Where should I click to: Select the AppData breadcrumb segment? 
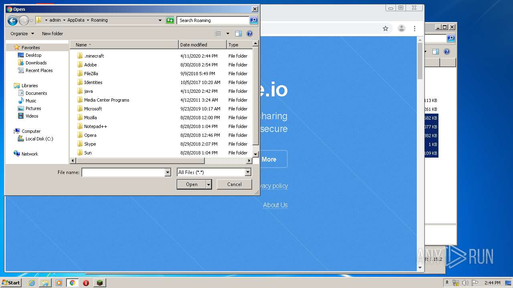(x=76, y=20)
